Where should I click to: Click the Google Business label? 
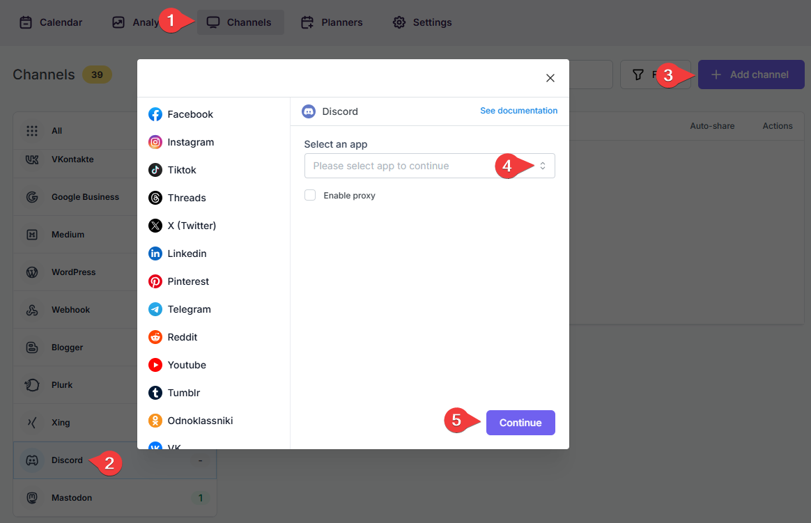click(85, 197)
